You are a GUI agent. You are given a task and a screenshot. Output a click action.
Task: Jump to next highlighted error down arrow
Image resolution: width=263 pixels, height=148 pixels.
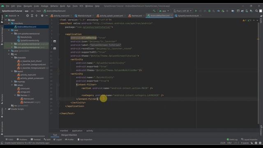click(257, 21)
